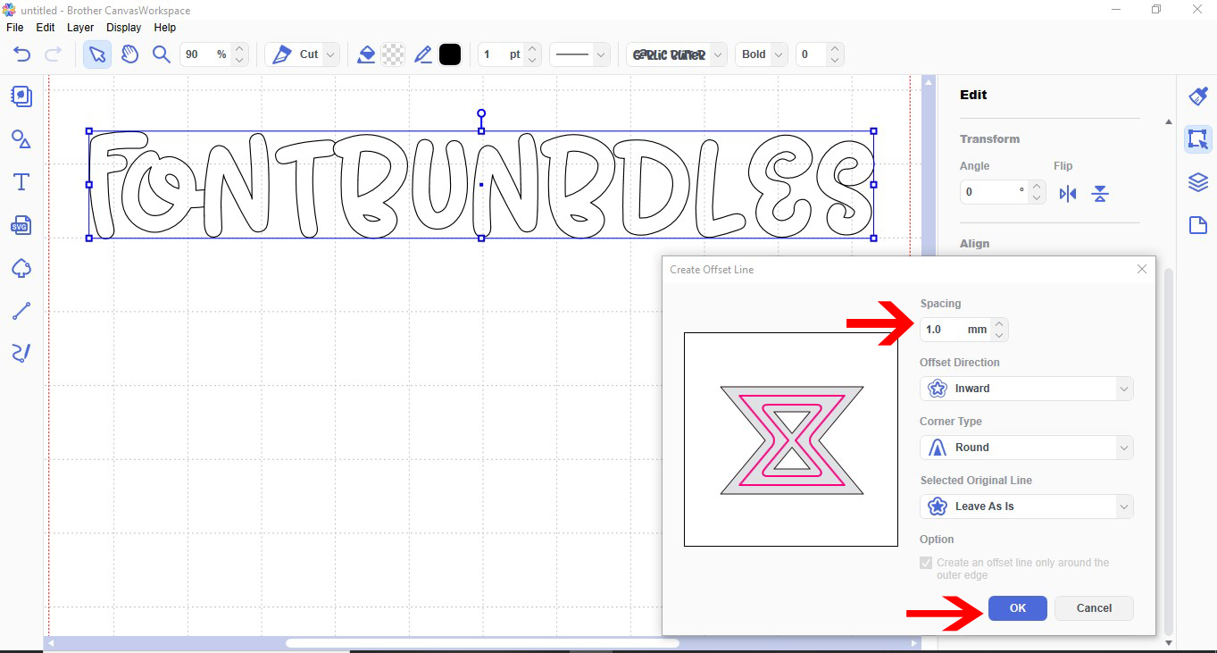Click the FONTBUNDLES text object on canvas

[481, 185]
